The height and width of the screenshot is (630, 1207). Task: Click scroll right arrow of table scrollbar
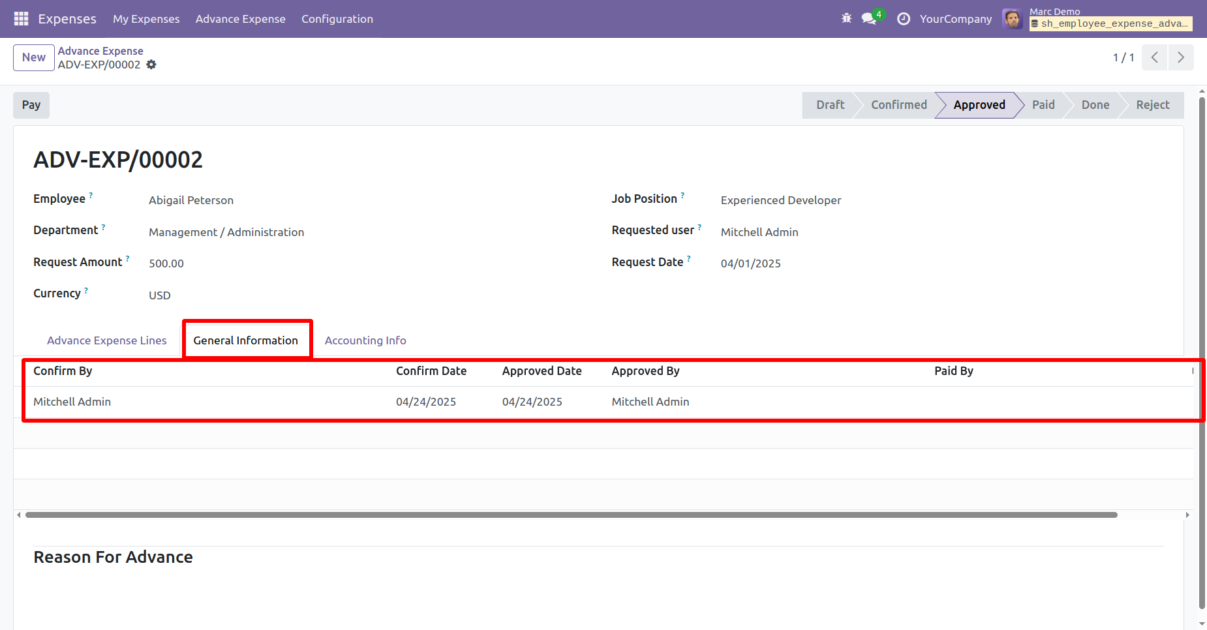(x=1187, y=515)
